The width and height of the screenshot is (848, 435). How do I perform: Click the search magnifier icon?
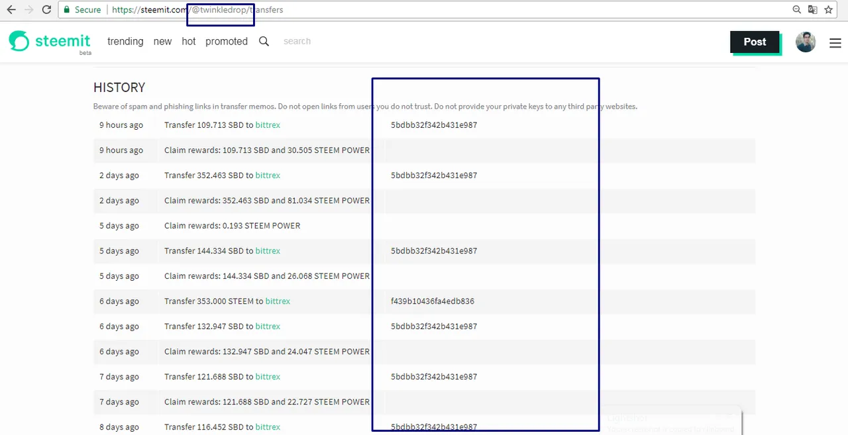pyautogui.click(x=264, y=41)
